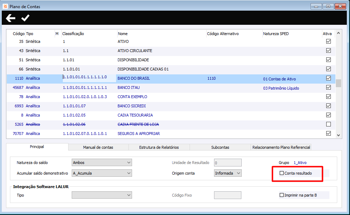Click the account list scrollbar thumb

pos(338,83)
